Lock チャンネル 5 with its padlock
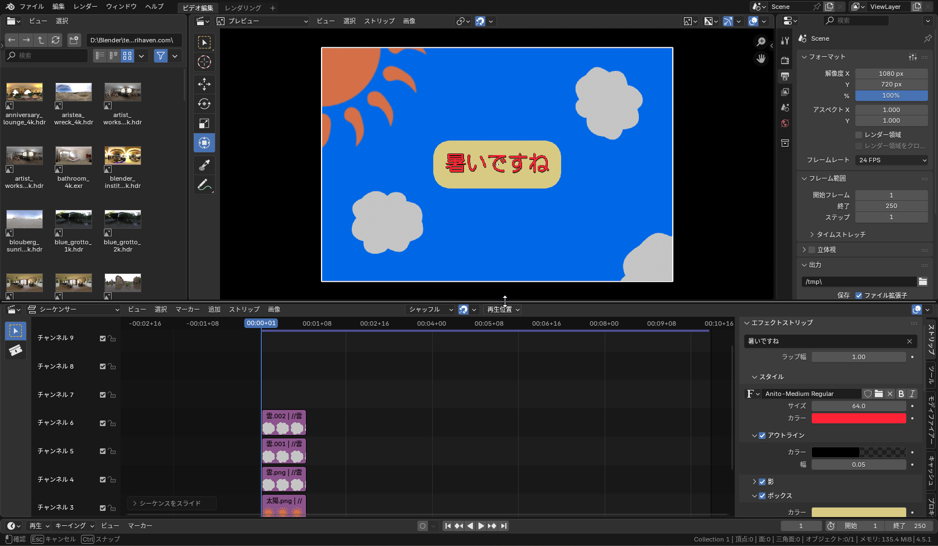Image resolution: width=938 pixels, height=546 pixels. coord(112,451)
